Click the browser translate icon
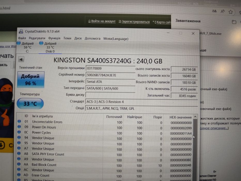The image size is (241, 181). pyautogui.click(x=214, y=11)
